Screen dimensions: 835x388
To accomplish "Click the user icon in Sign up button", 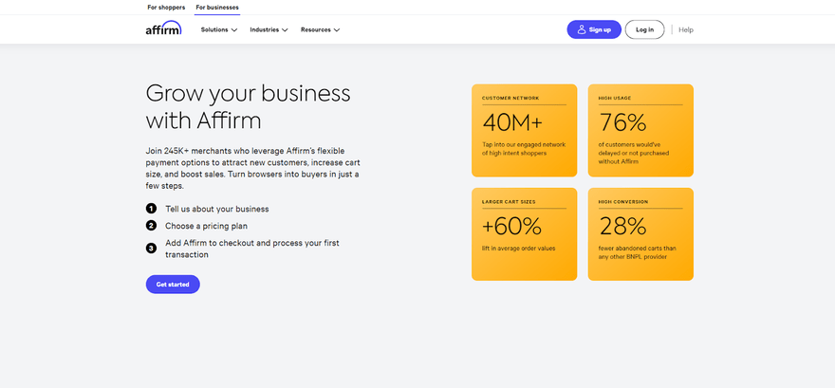I will [x=582, y=29].
